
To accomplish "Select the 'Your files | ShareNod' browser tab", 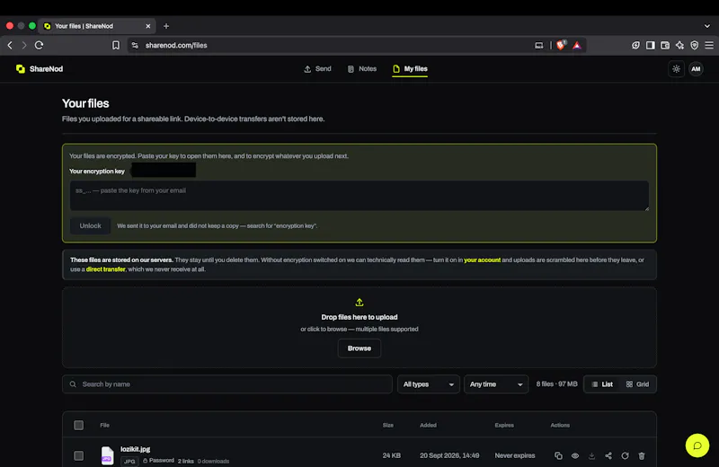I will click(97, 26).
